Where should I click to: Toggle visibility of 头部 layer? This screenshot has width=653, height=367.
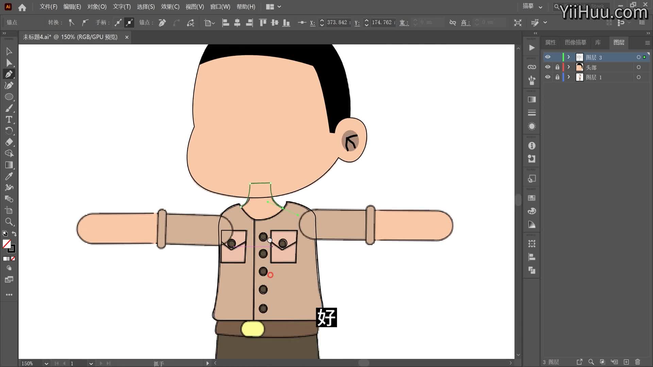point(548,67)
